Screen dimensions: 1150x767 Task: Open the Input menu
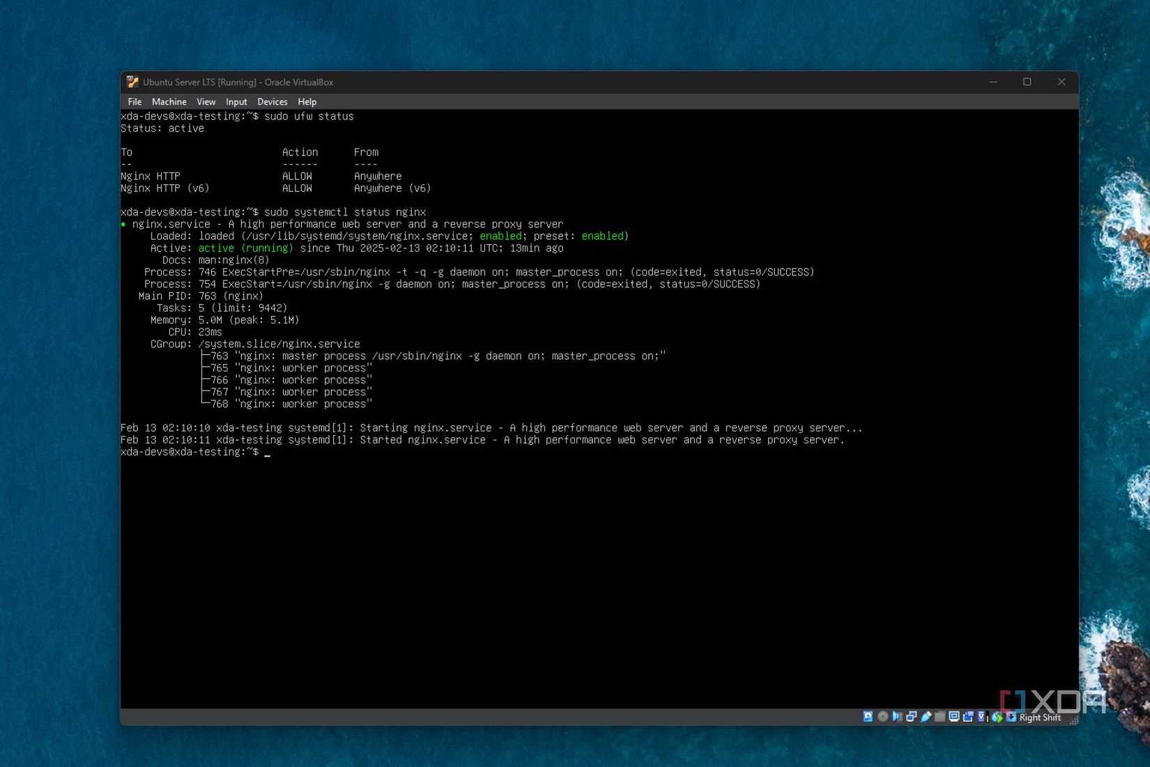click(236, 101)
